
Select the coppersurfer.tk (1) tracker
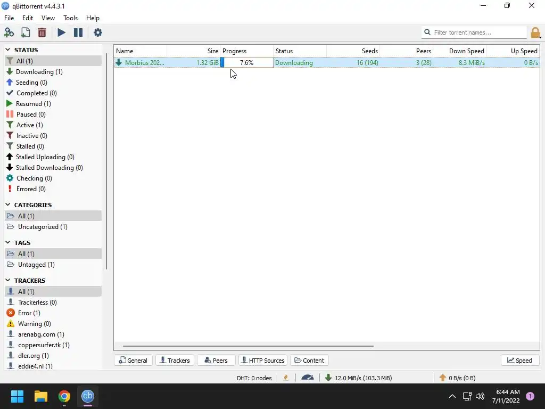(x=54, y=345)
